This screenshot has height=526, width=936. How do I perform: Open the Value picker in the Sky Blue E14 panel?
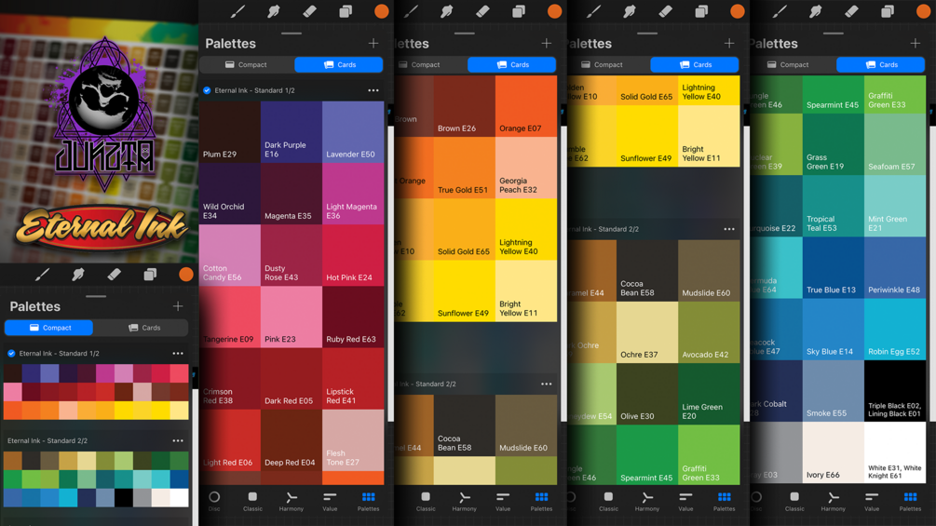[x=872, y=501]
